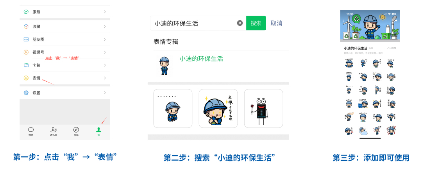The image size is (422, 174).
Task: Switch to the 微信 chat tab
Action: [x=31, y=132]
